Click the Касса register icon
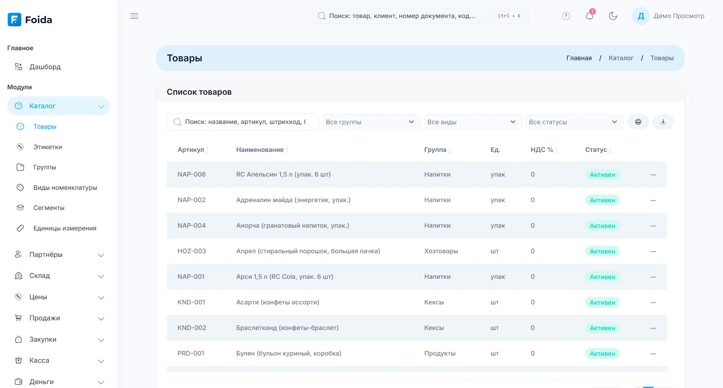Viewport: 723px width, 388px height. pyautogui.click(x=18, y=360)
